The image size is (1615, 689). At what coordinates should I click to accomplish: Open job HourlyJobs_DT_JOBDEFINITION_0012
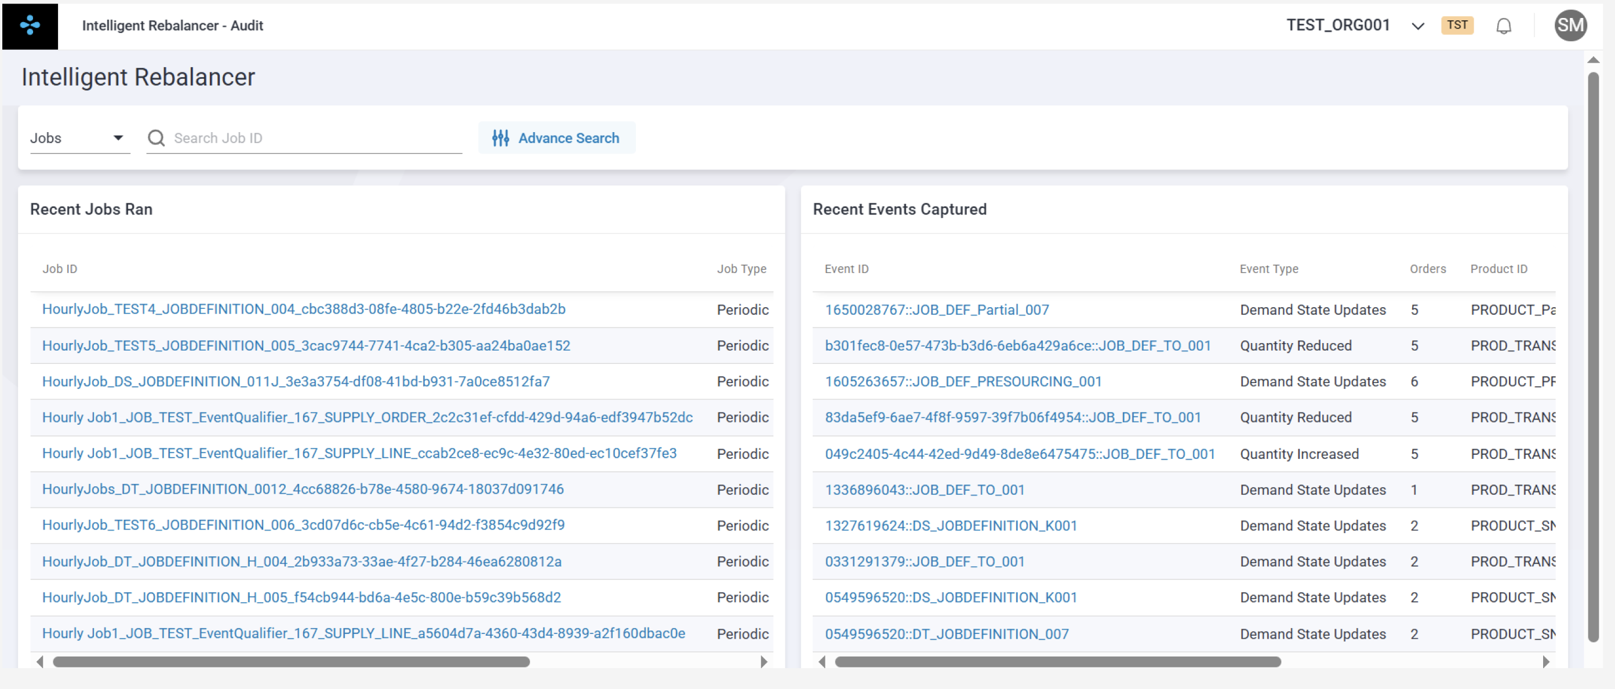coord(303,489)
